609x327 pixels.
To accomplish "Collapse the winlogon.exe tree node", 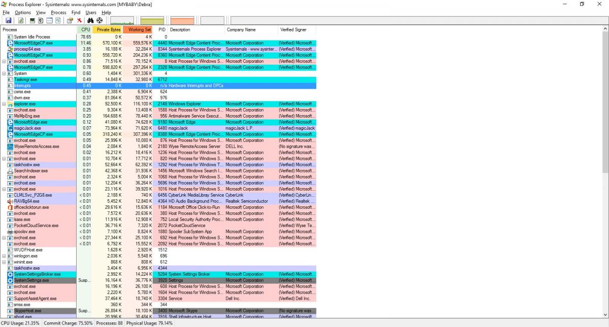I will click(x=4, y=256).
